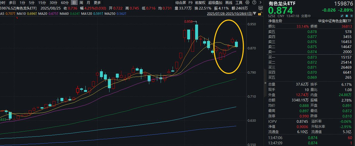The height and width of the screenshot is (146, 355).
Task: Click the 买四 price 0.870
Action: tap(312, 72)
